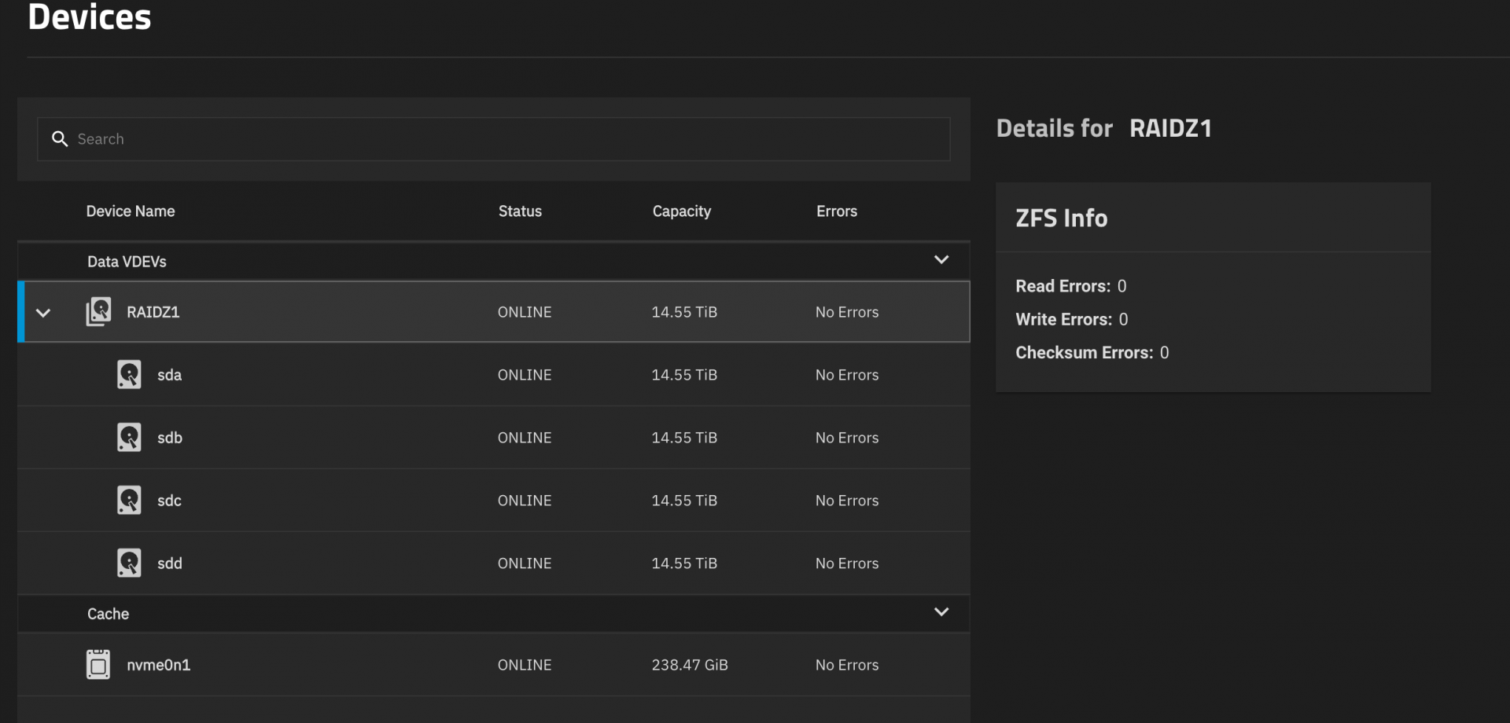Select the sdd device name
The image size is (1510, 723).
click(170, 564)
